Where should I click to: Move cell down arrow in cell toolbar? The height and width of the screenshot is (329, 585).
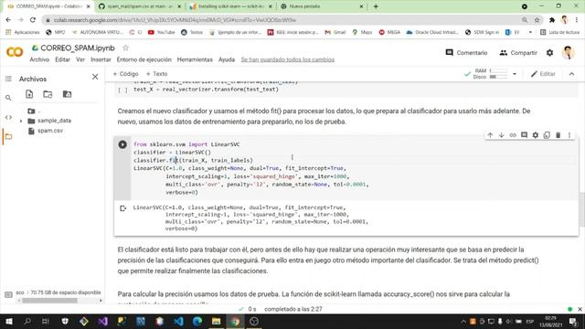(x=502, y=135)
